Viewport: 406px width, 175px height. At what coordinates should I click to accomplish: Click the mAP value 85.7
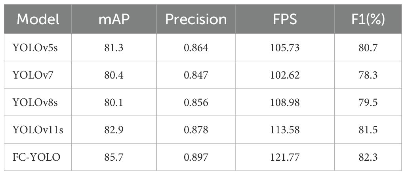click(x=114, y=157)
